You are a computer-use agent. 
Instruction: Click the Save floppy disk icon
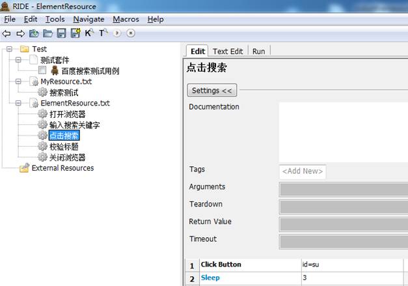pos(62,33)
